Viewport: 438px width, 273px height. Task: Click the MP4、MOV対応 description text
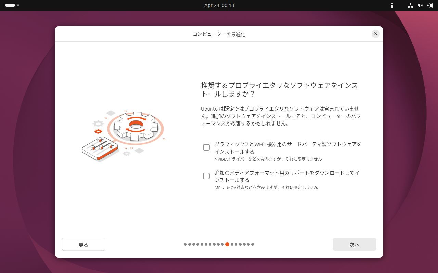click(x=266, y=187)
